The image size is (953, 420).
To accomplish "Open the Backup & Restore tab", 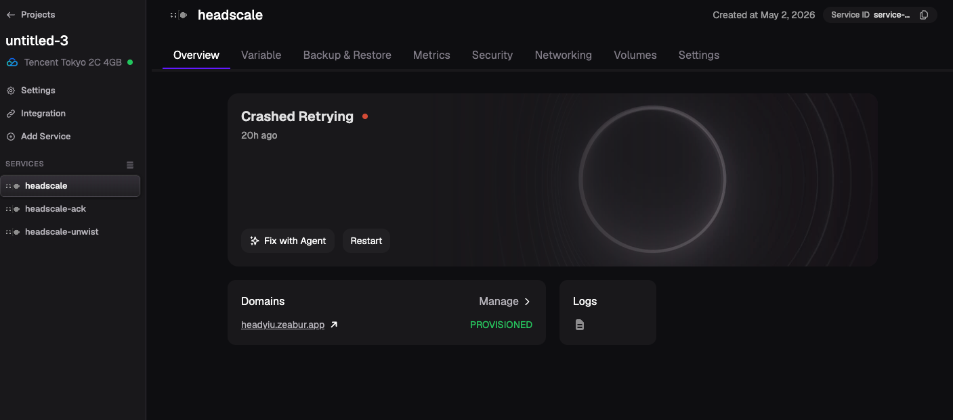I will click(347, 55).
